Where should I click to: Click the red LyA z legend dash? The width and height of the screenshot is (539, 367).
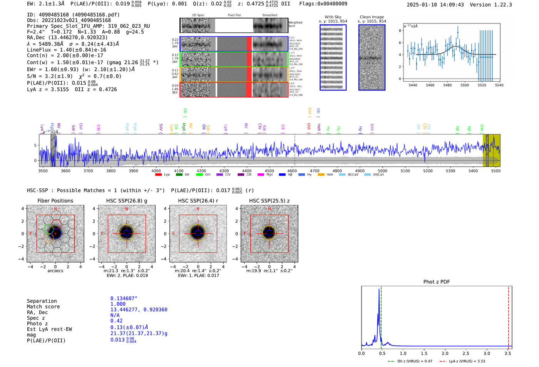point(443,361)
